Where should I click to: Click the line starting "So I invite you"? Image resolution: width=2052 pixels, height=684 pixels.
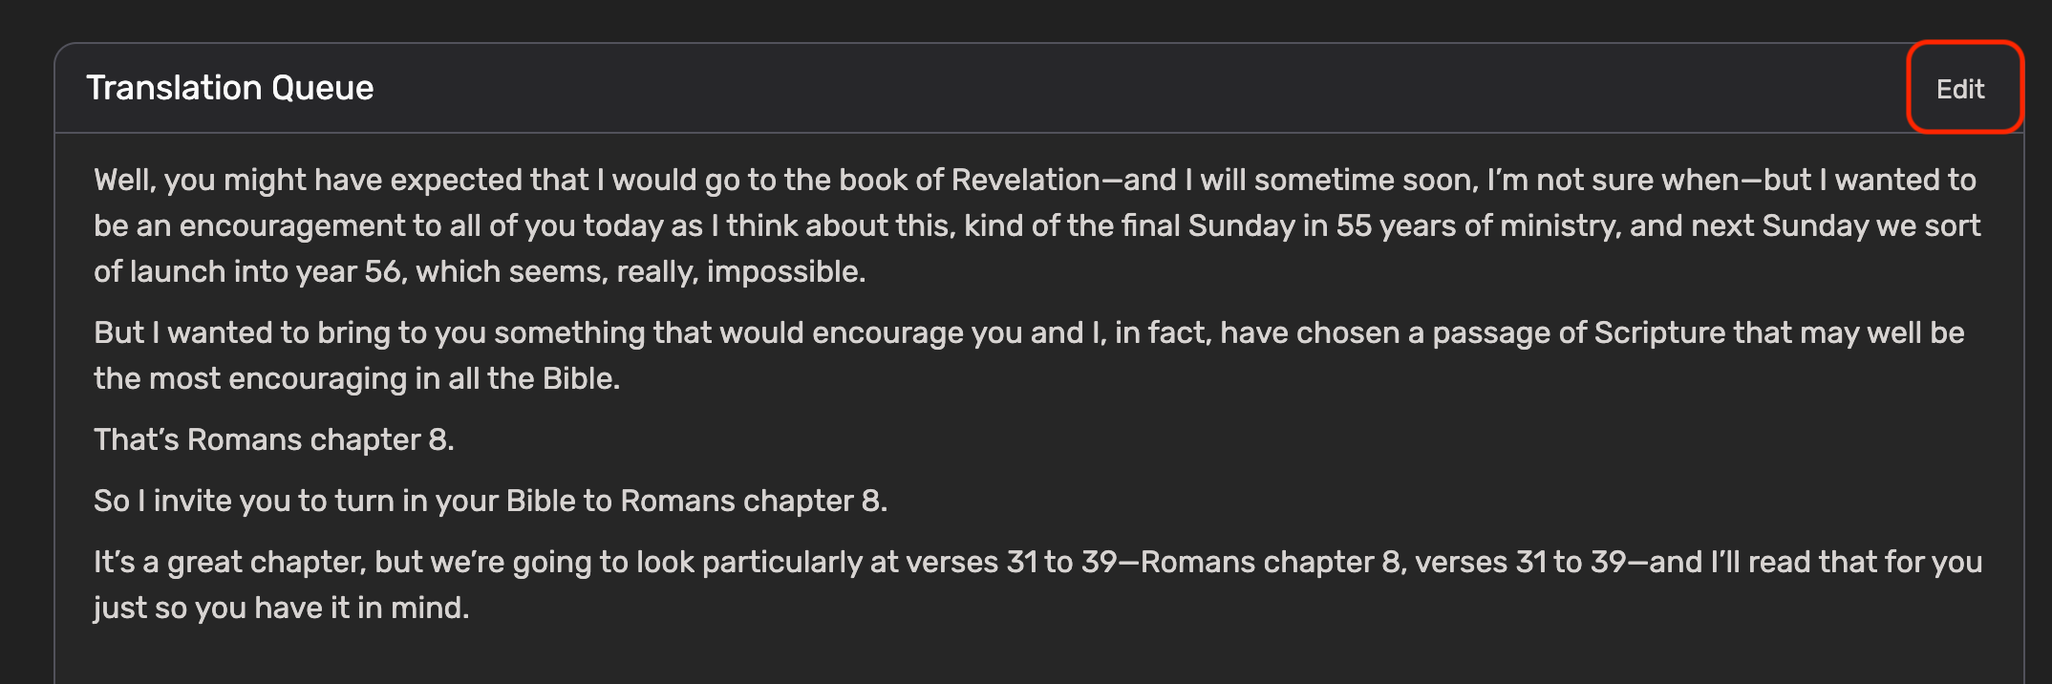point(490,501)
